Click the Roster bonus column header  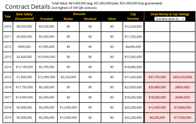coord(68,19)
